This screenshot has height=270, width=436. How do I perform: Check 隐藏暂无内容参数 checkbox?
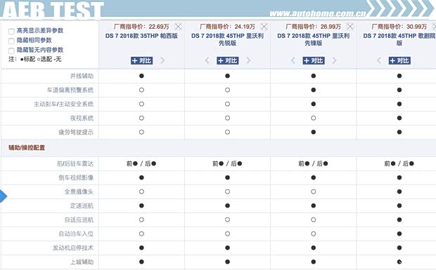[x=11, y=50]
